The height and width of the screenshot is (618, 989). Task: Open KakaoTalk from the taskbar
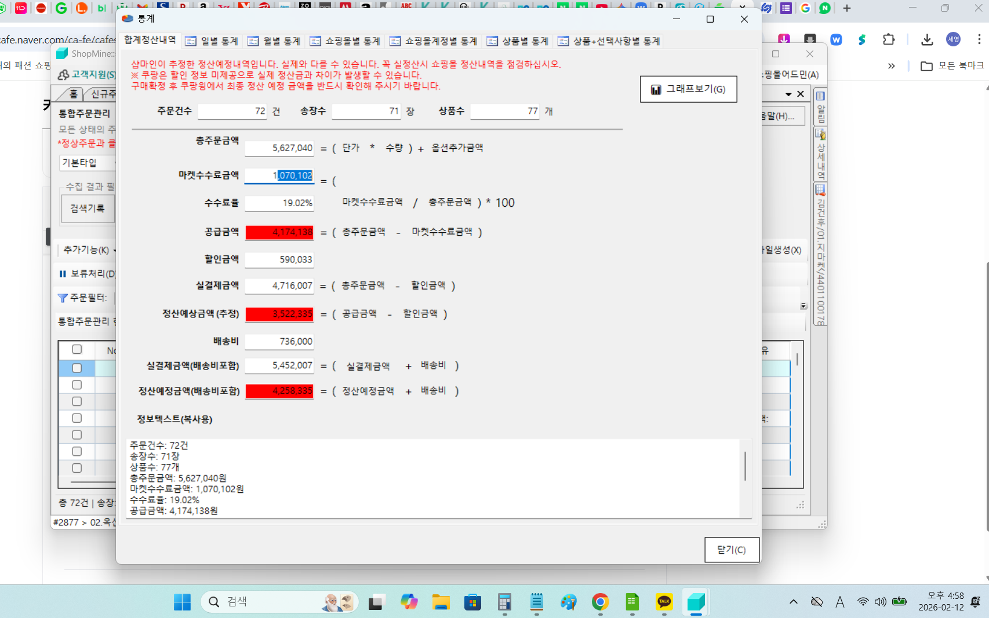click(664, 602)
